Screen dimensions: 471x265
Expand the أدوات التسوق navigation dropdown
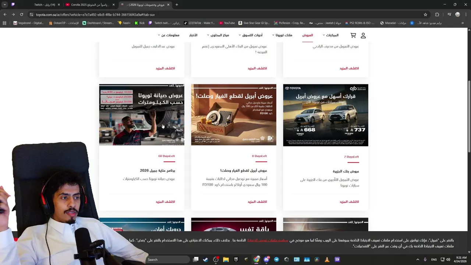(251, 35)
